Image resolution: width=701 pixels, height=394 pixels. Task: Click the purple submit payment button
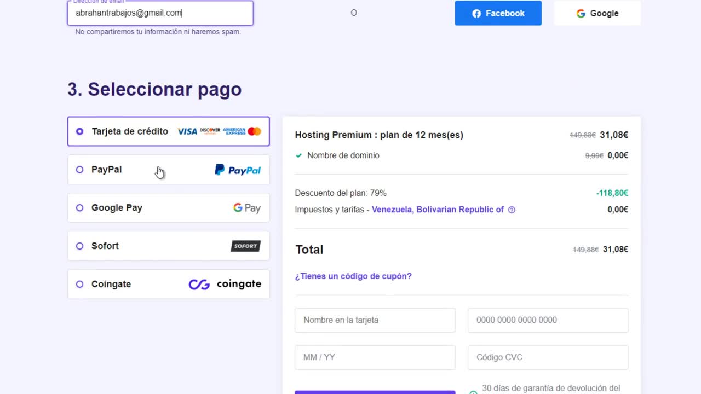375,392
